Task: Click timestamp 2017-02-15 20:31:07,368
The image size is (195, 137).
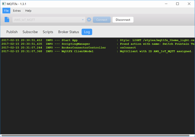Action: click(x=22, y=51)
